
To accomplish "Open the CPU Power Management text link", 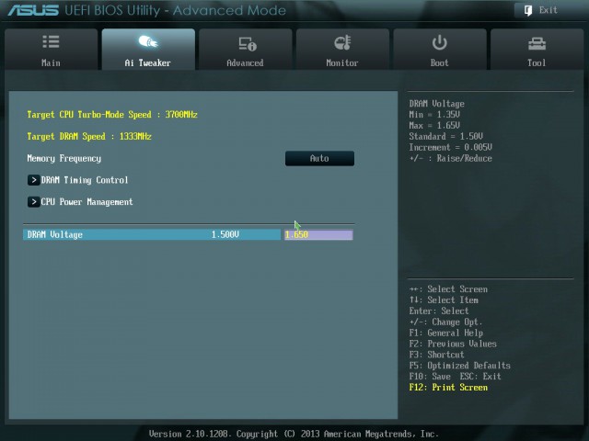I will point(87,202).
